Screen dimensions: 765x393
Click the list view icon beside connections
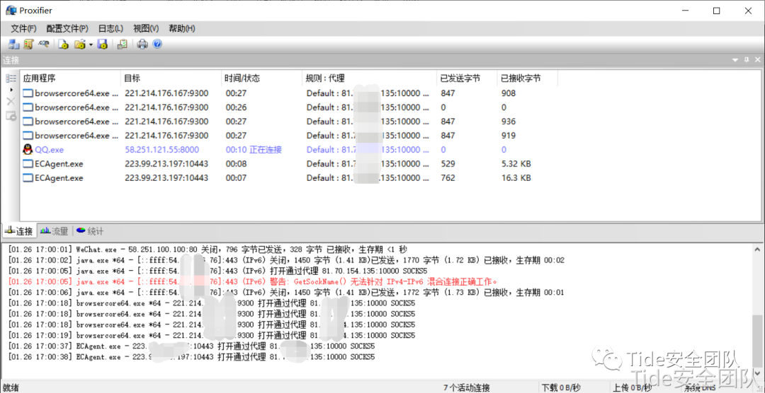coord(11,78)
